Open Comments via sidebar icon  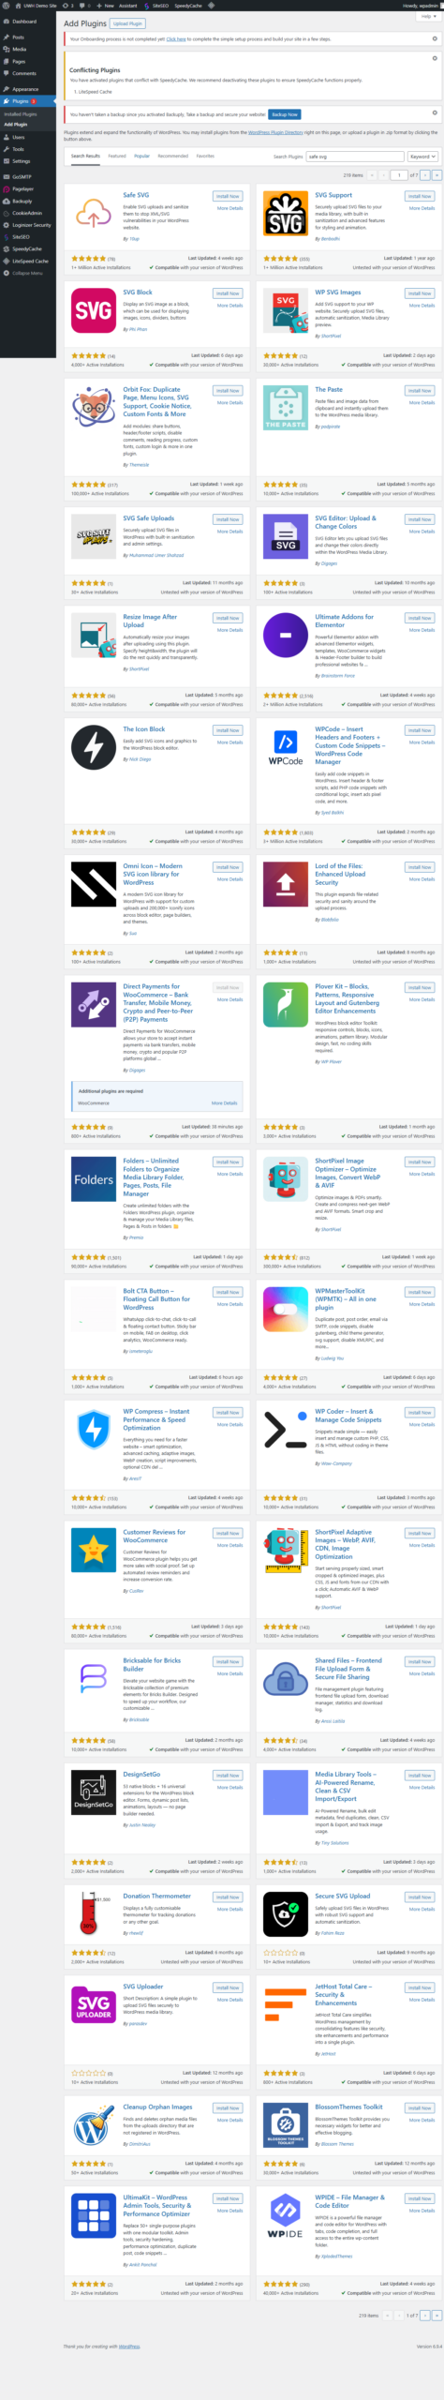(7, 74)
